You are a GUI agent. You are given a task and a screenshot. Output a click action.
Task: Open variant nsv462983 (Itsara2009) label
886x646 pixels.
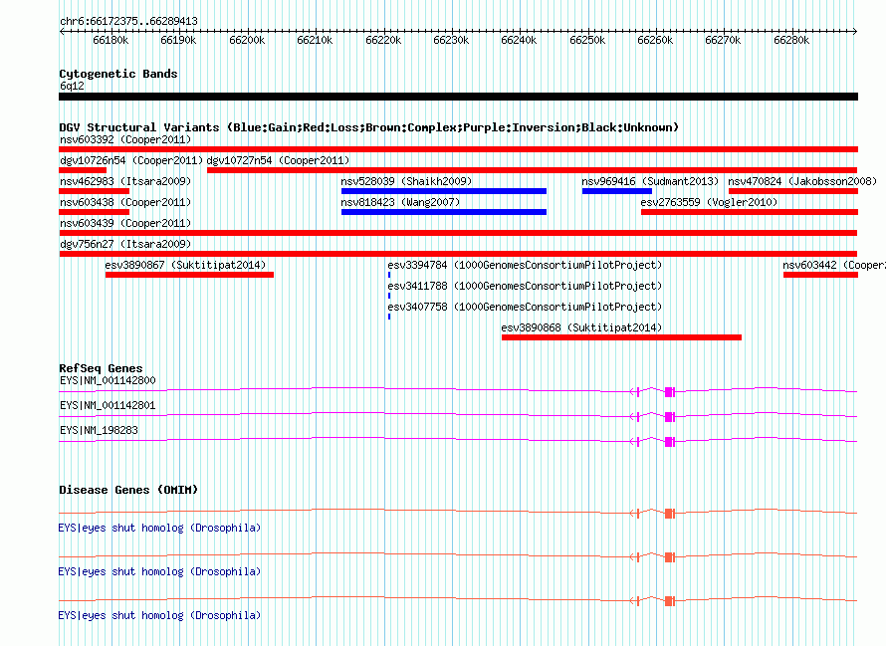[125, 181]
